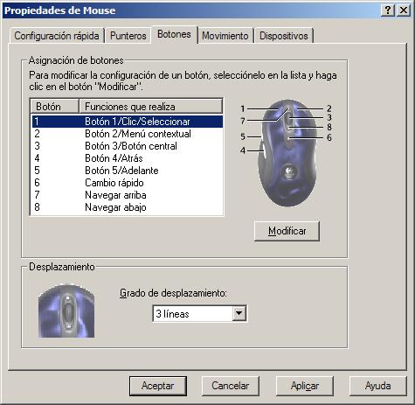Apply changes with the Aplicar button

point(305,386)
